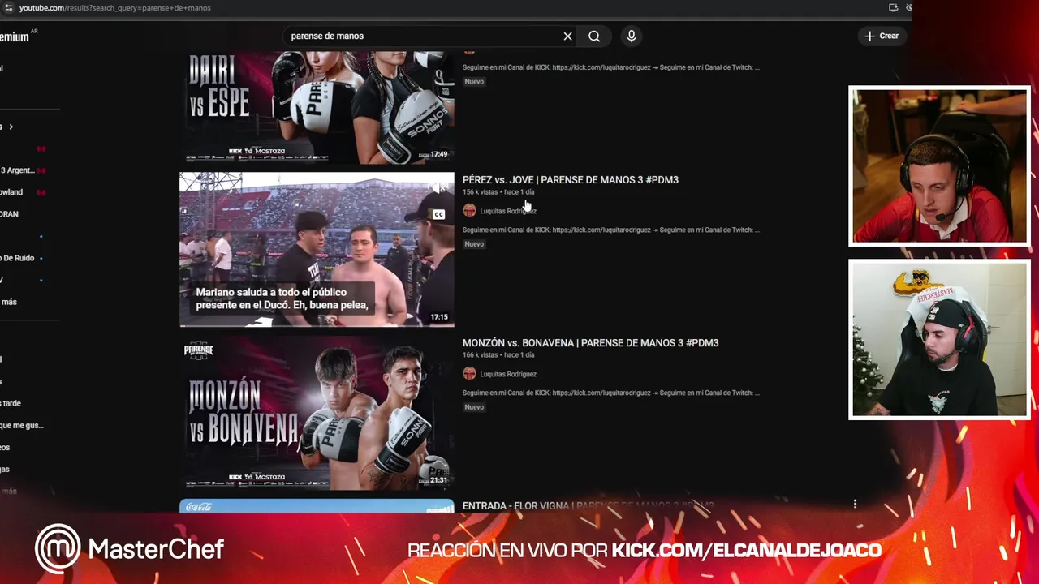The image size is (1039, 584).
Task: Click the '156 k vistas • hace 1 día' text
Action: tap(498, 192)
